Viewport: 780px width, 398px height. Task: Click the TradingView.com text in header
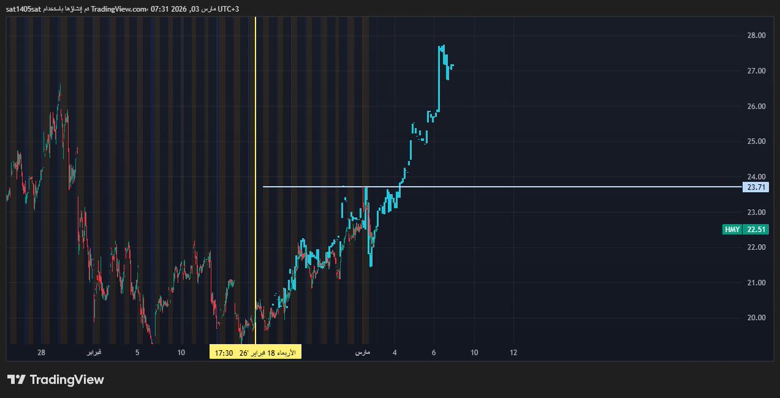118,8
